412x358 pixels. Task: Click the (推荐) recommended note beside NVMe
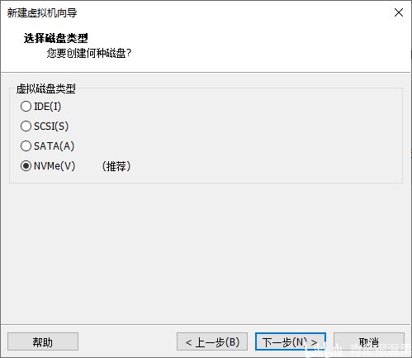coord(116,166)
